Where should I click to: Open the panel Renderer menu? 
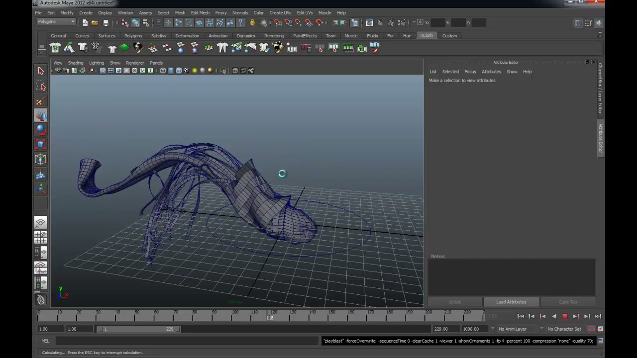(135, 63)
